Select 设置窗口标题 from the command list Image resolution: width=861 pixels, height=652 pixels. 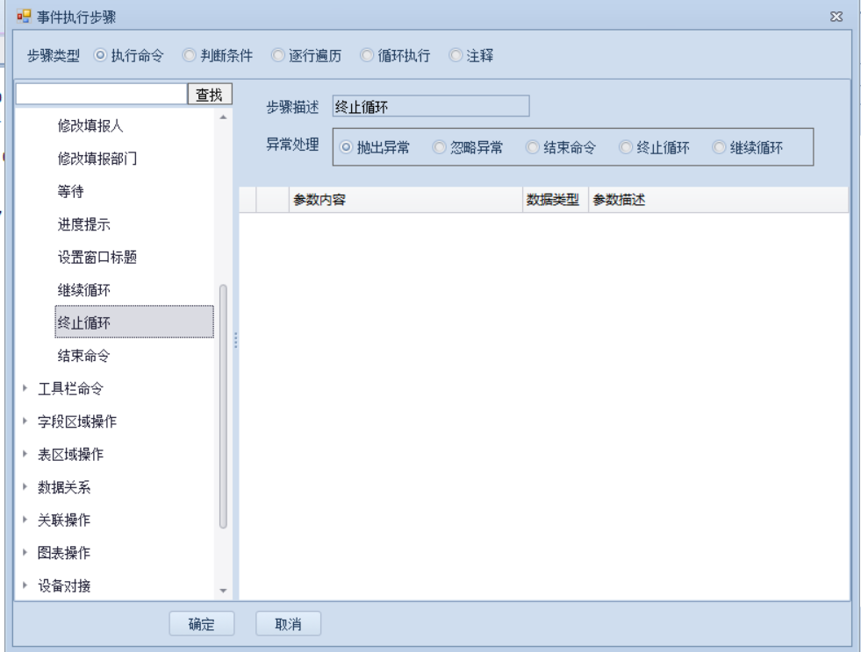click(97, 258)
